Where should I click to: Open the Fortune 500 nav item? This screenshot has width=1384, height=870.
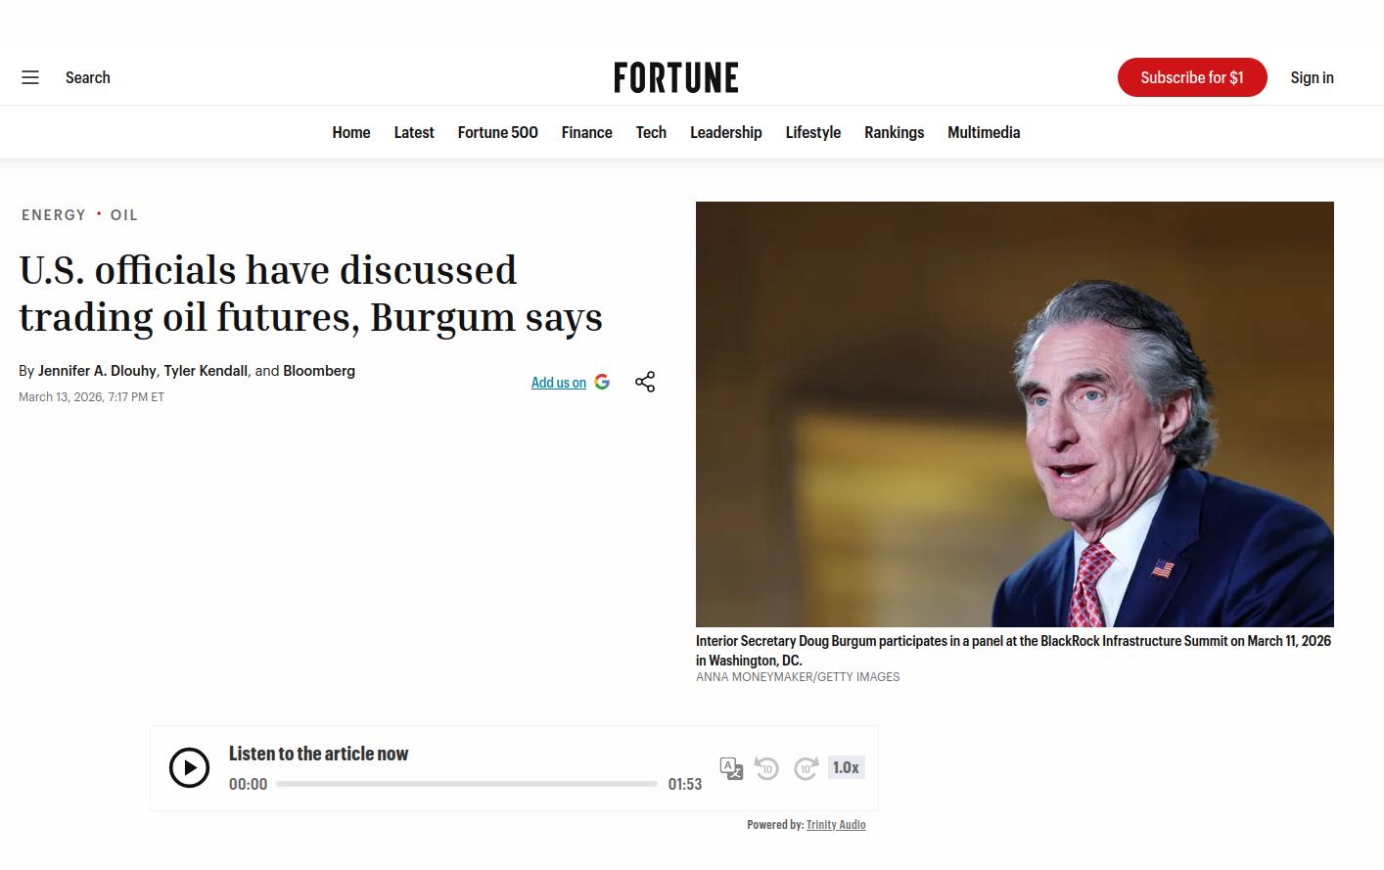tap(498, 132)
